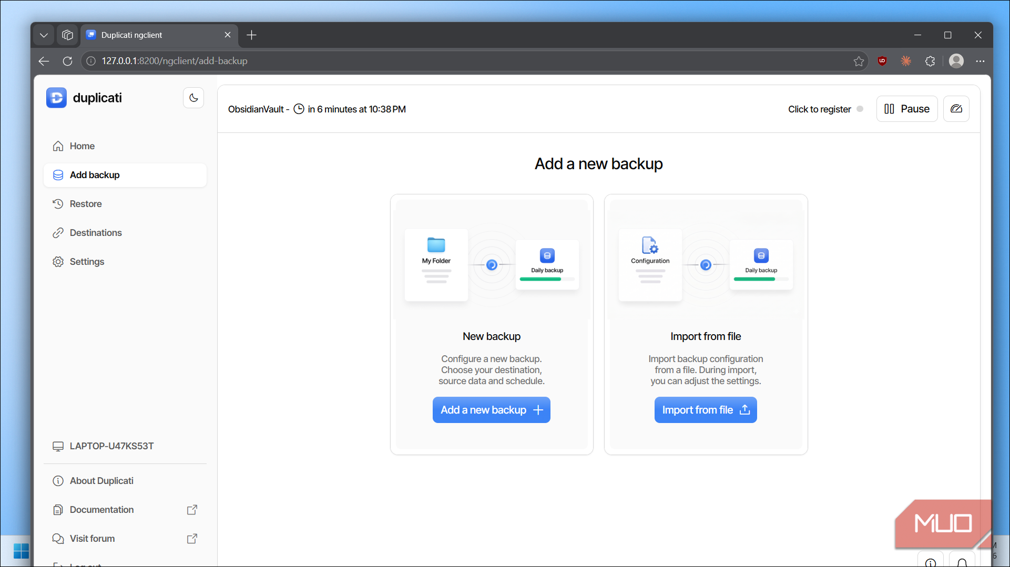1010x567 pixels.
Task: Toggle dark mode with the moon icon
Action: [193, 98]
